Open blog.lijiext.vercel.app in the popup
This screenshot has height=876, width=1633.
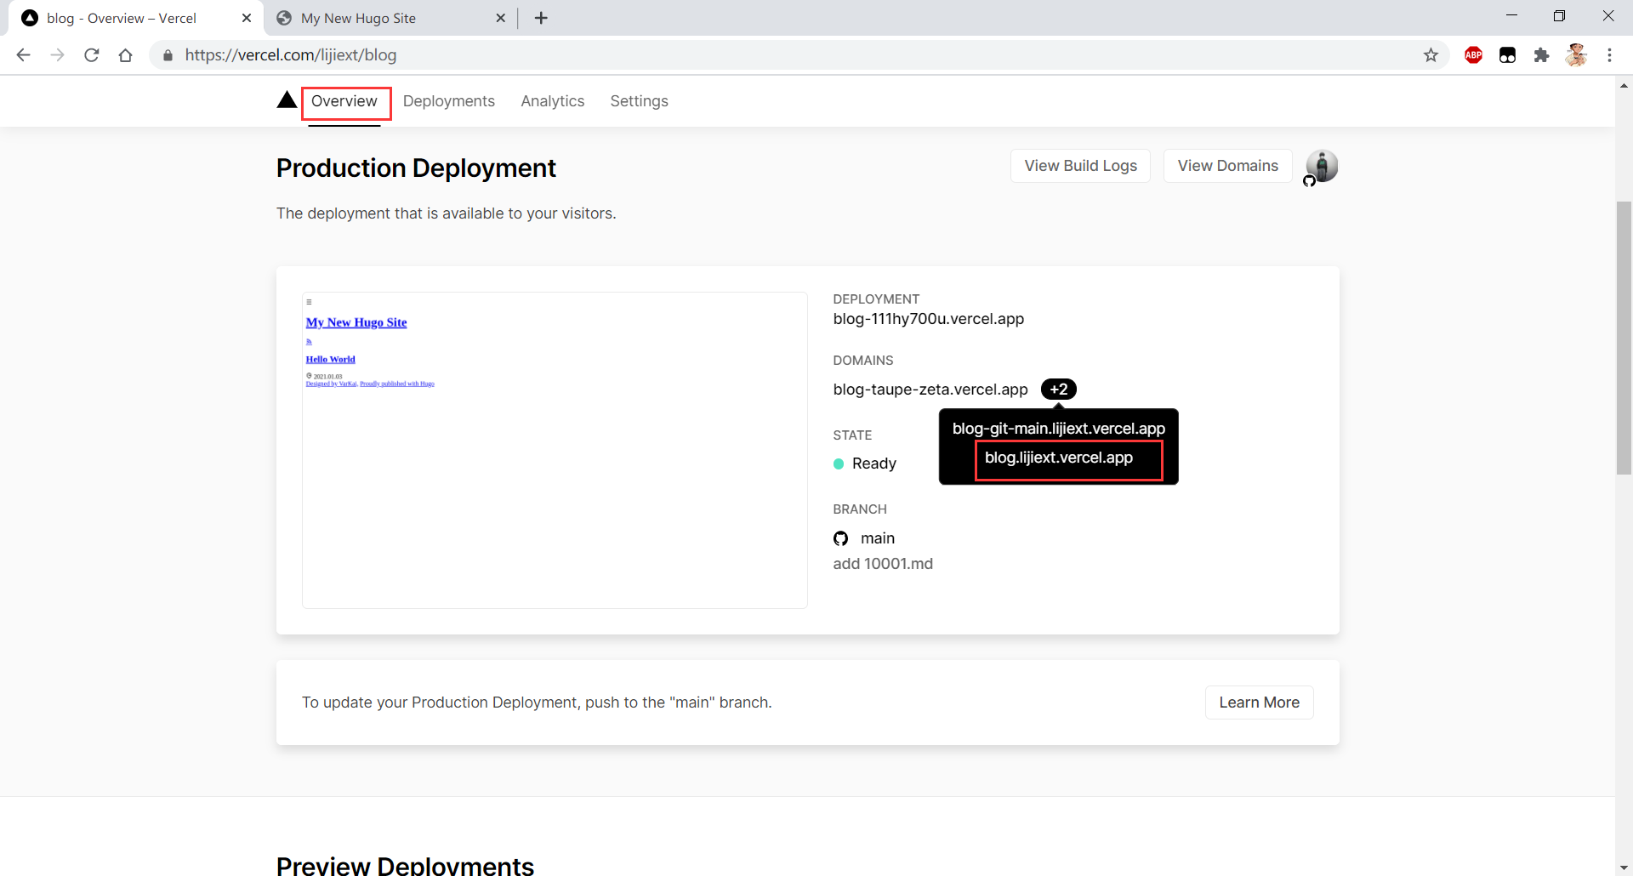(x=1059, y=458)
